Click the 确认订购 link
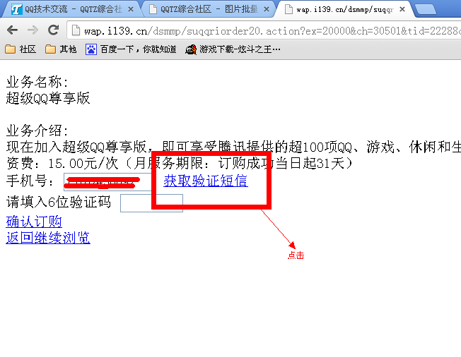 pos(34,222)
